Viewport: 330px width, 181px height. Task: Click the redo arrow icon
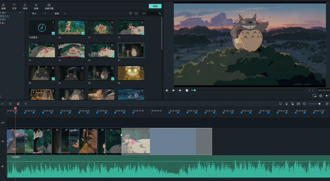(3, 104)
